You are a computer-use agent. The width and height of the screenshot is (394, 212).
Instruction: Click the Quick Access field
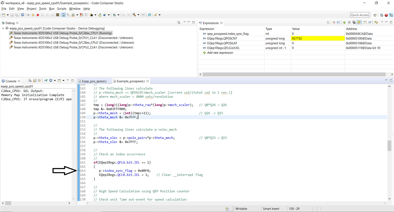coord(360,15)
